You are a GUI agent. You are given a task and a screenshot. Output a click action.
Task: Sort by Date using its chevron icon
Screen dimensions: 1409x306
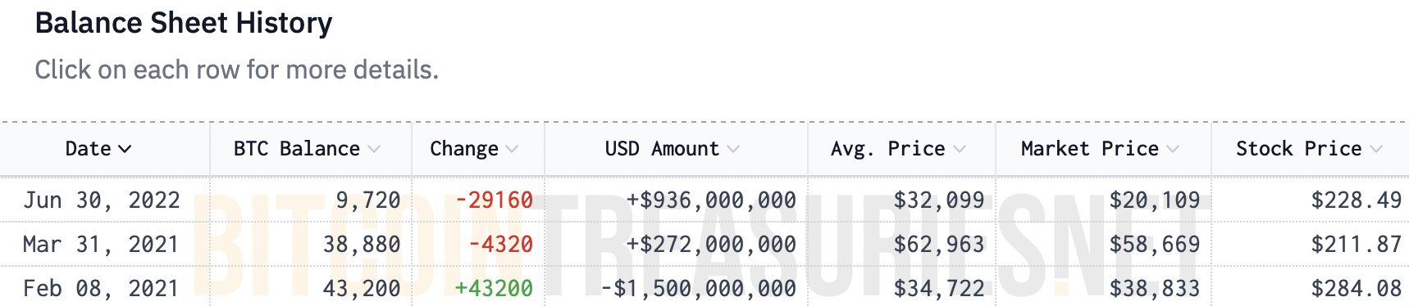coord(125,149)
